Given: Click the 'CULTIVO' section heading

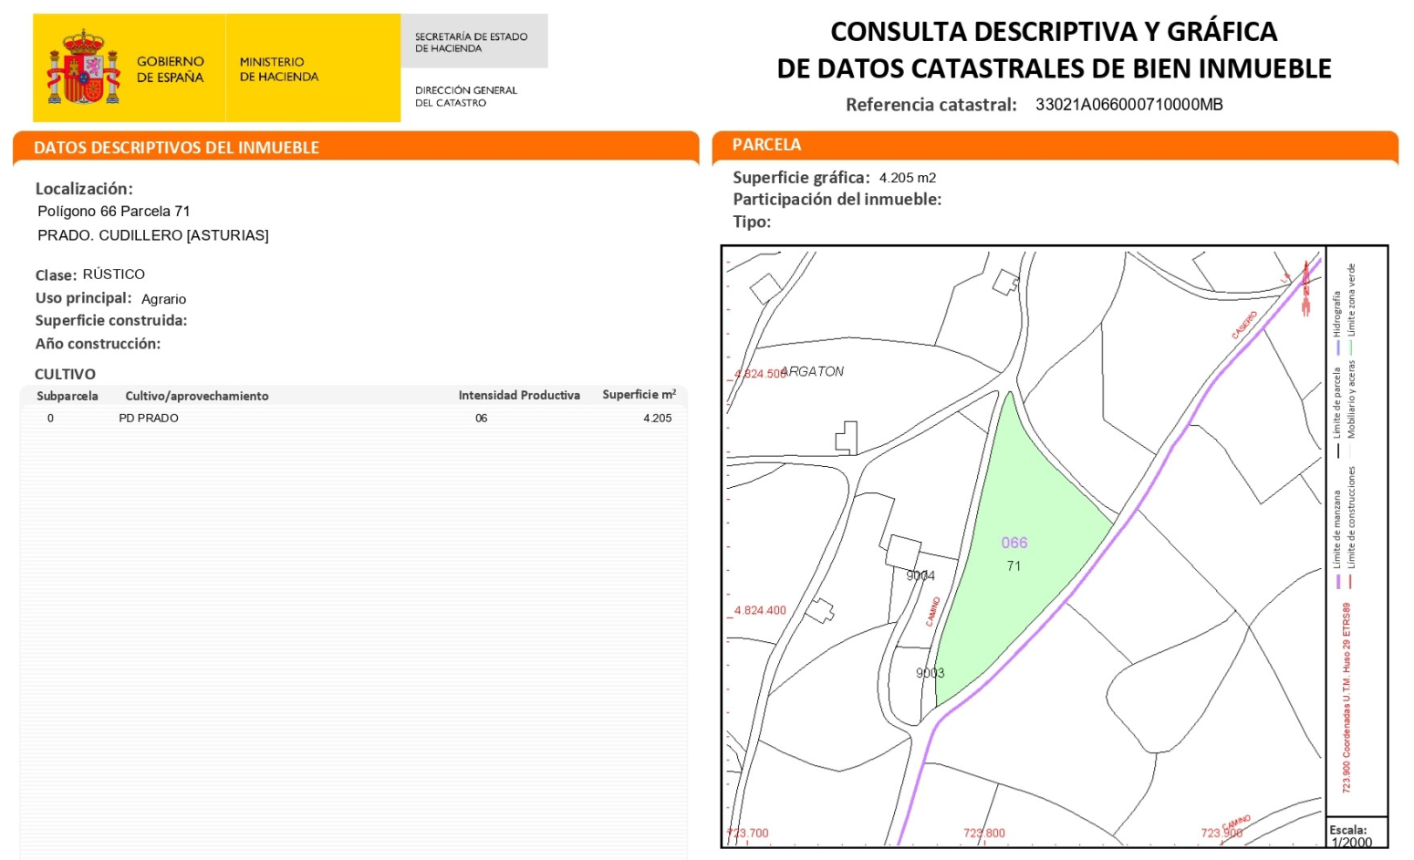Looking at the screenshot, I should click(65, 374).
